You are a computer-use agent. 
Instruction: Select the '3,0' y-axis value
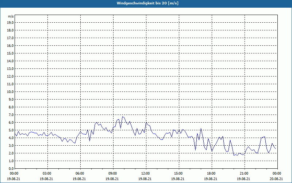(x=11, y=145)
